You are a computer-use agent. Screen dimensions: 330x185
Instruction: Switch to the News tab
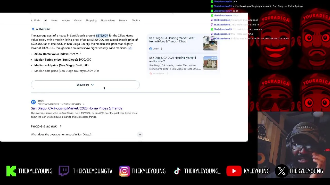54,21
